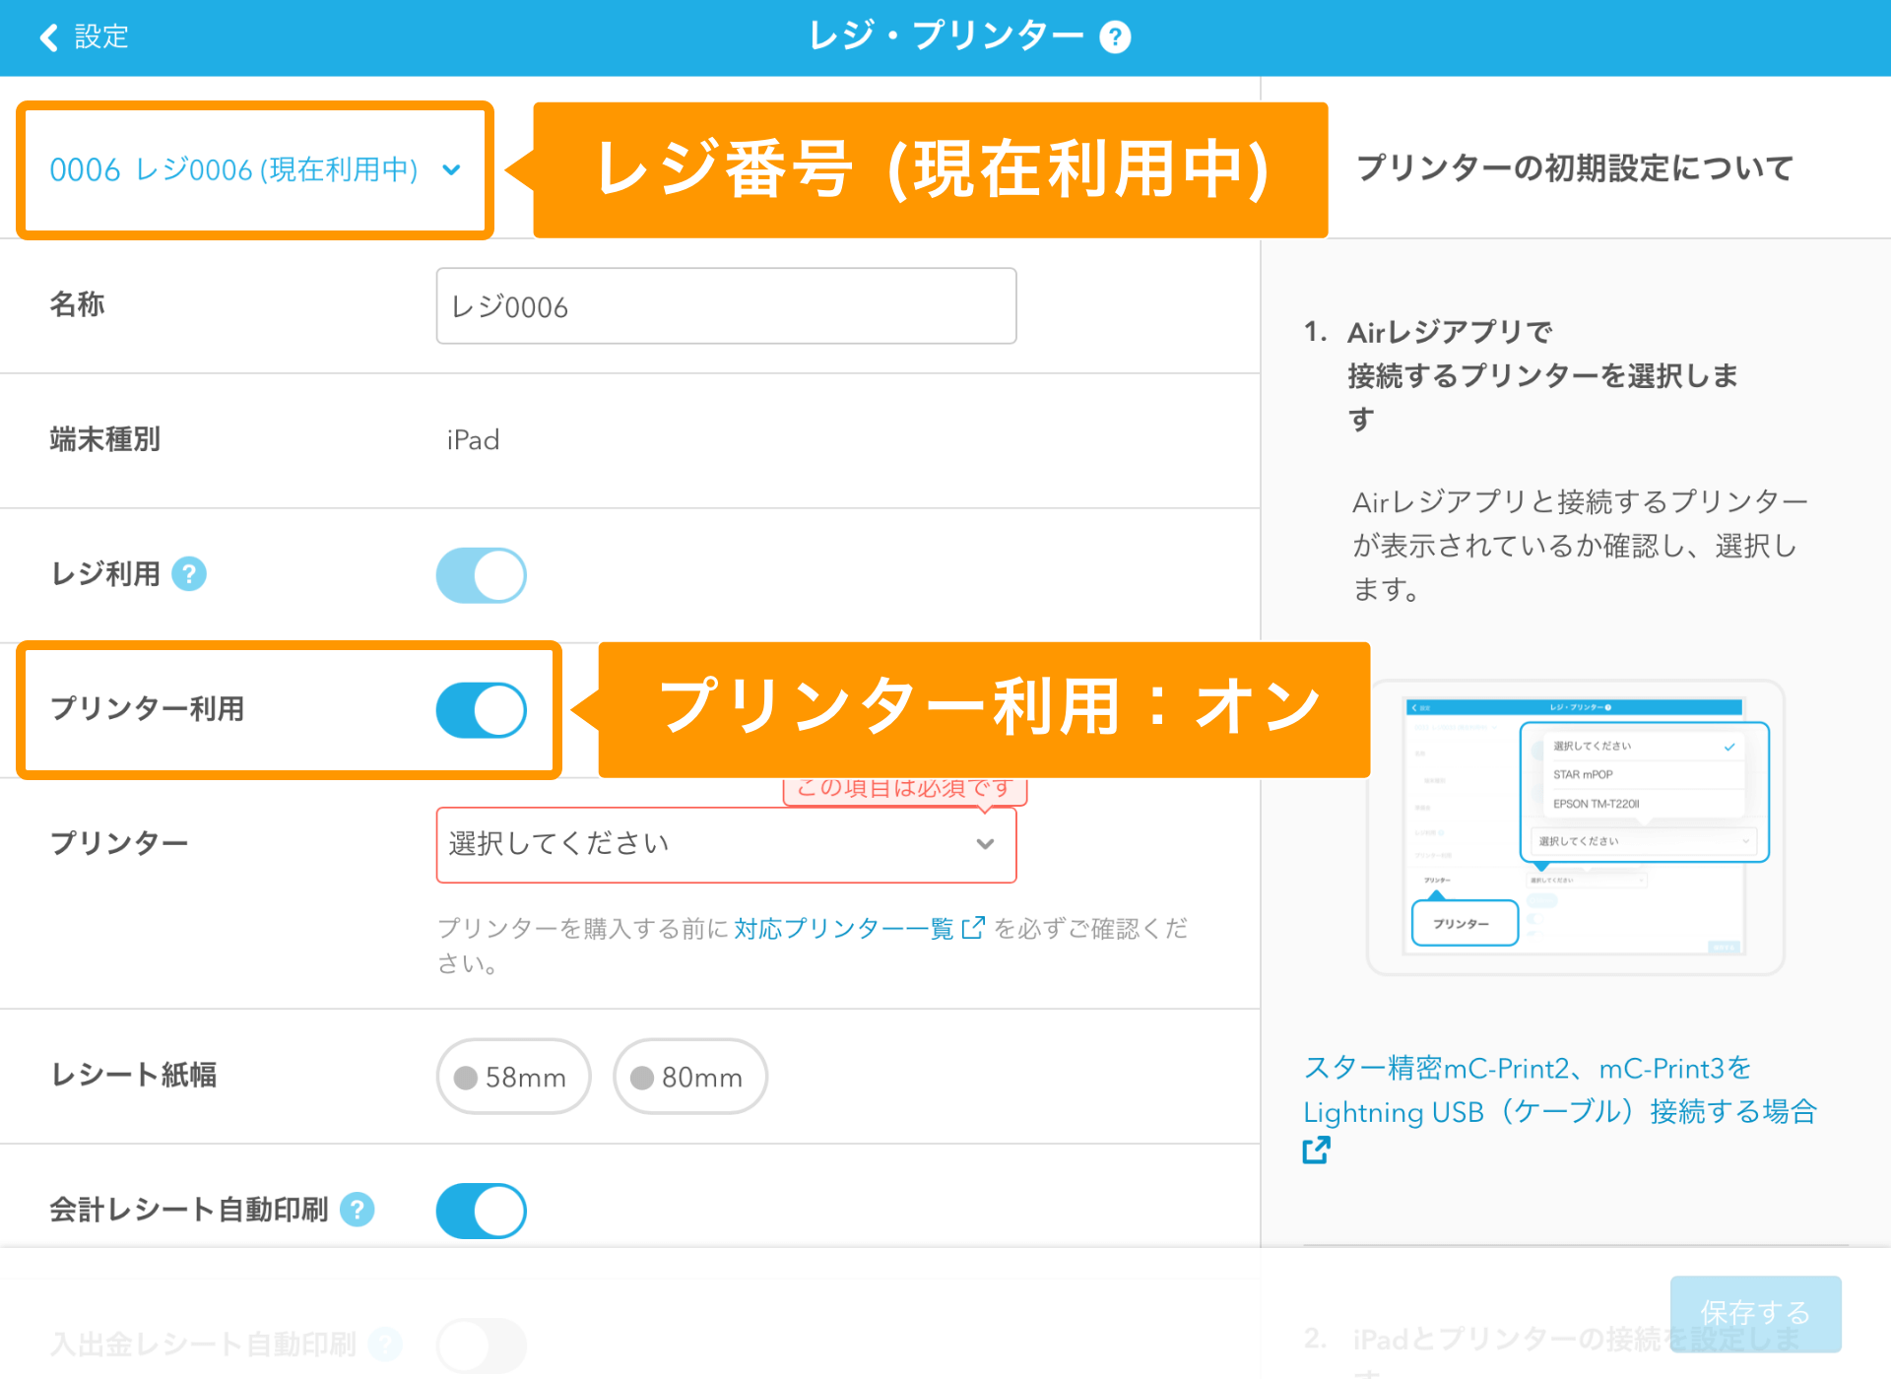Click the help icon next to レジ利用
The image size is (1891, 1379).
(189, 574)
